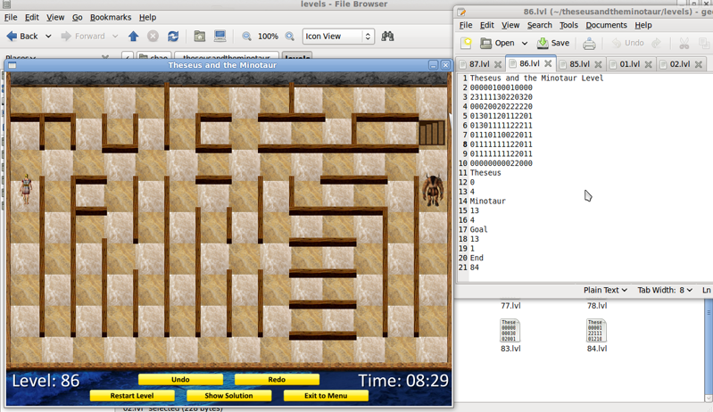This screenshot has height=412, width=713.
Task: Click the Minotaur character in maze
Action: click(x=433, y=190)
